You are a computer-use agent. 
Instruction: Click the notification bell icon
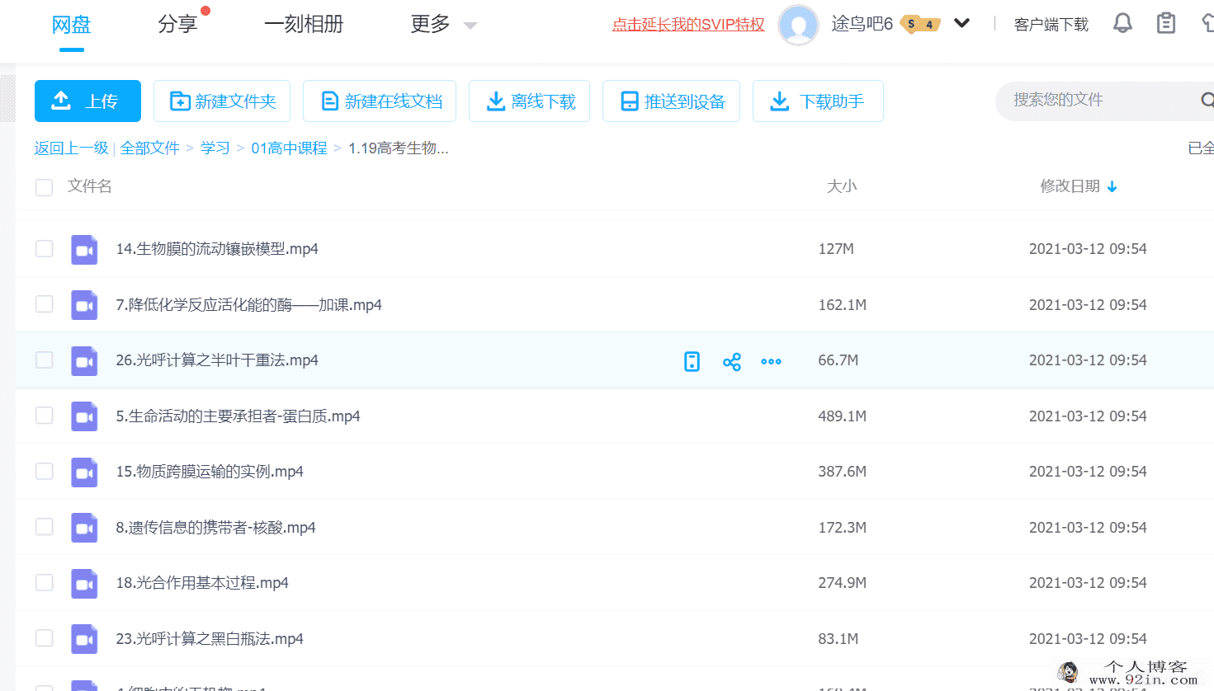(1122, 23)
